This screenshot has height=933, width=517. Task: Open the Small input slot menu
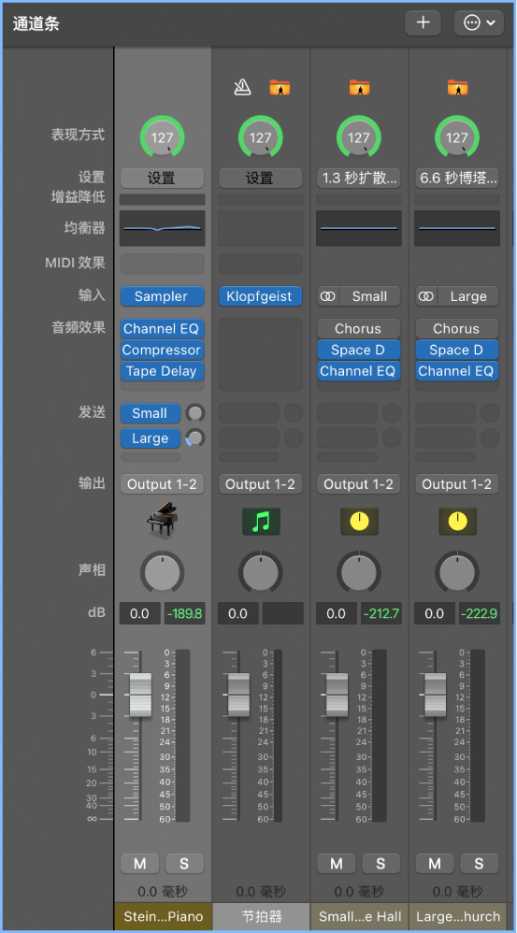point(369,295)
